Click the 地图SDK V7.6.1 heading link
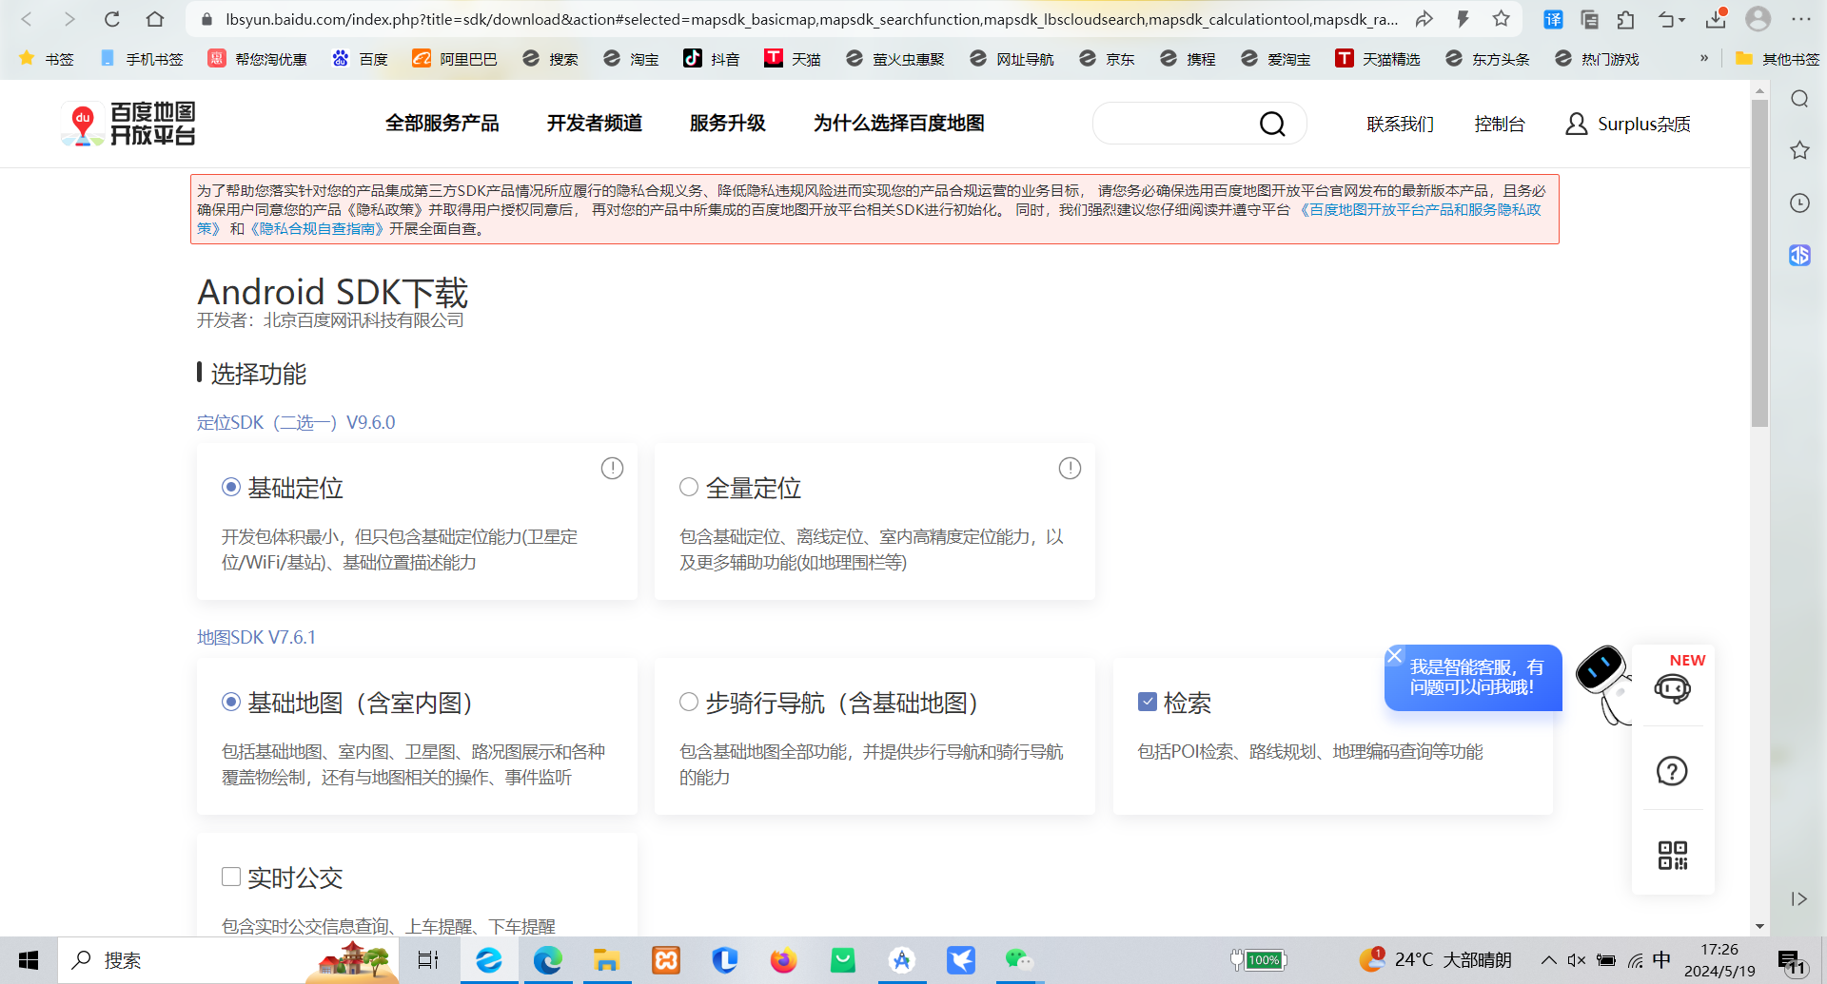 pos(256,637)
